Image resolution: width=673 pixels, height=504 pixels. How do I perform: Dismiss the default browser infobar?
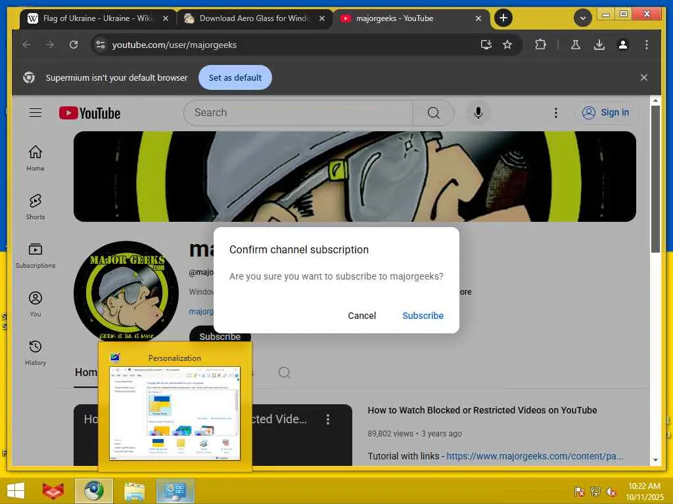pos(644,77)
